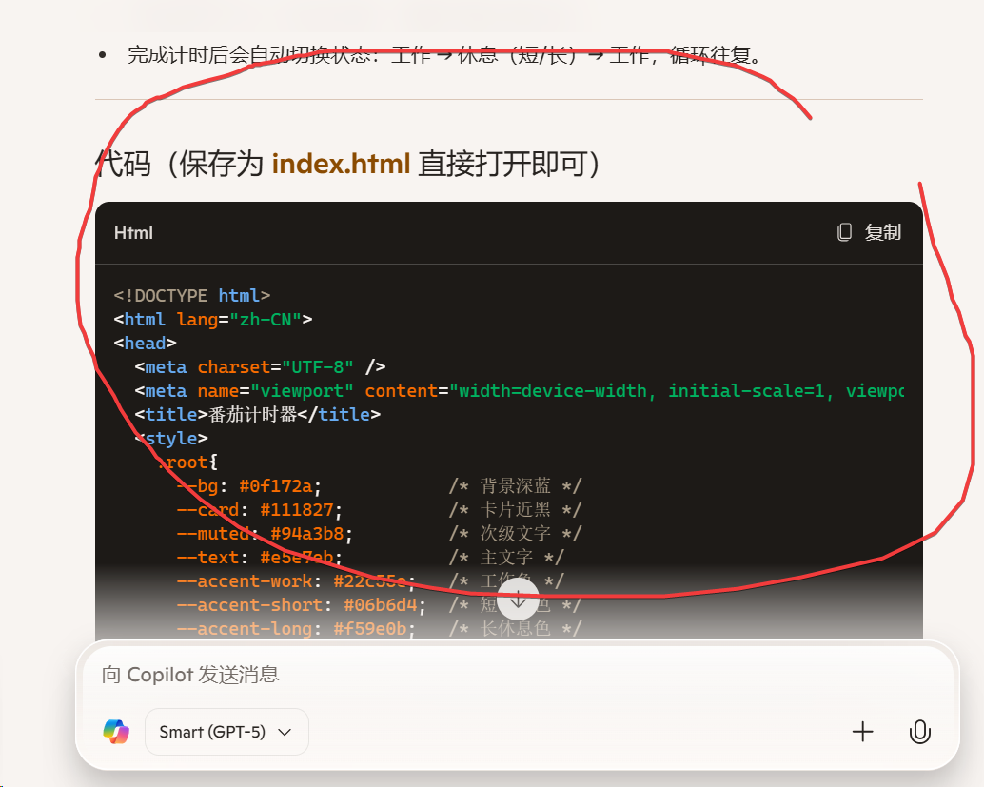Click the comment 背景深蓝

click(515, 486)
